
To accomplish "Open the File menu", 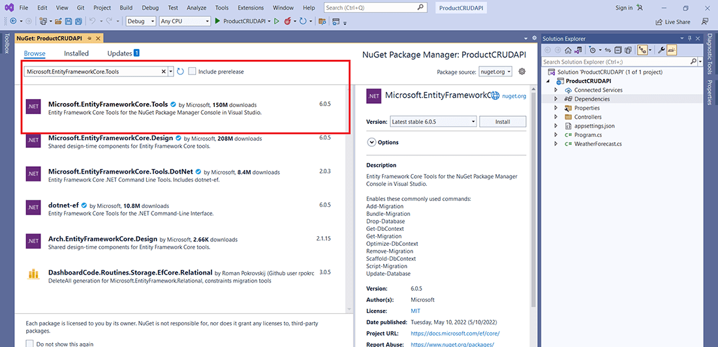I will point(23,8).
